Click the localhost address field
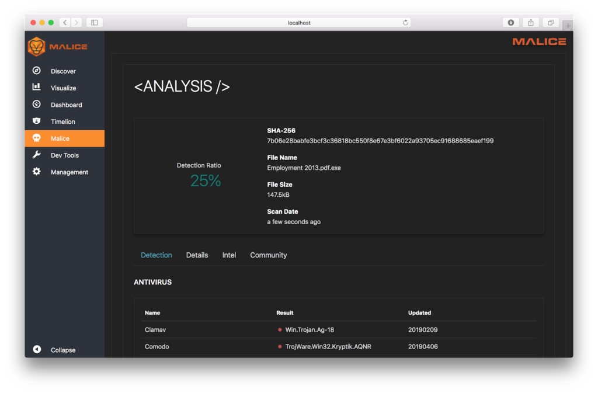 (x=299, y=23)
